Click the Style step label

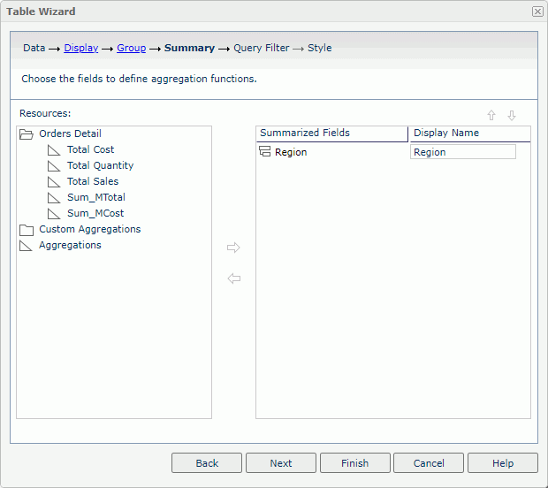pos(319,48)
